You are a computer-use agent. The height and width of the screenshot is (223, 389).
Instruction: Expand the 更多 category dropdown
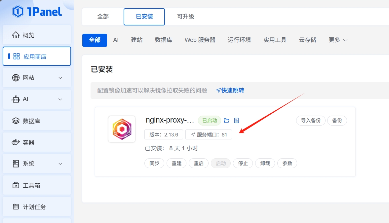[338, 40]
